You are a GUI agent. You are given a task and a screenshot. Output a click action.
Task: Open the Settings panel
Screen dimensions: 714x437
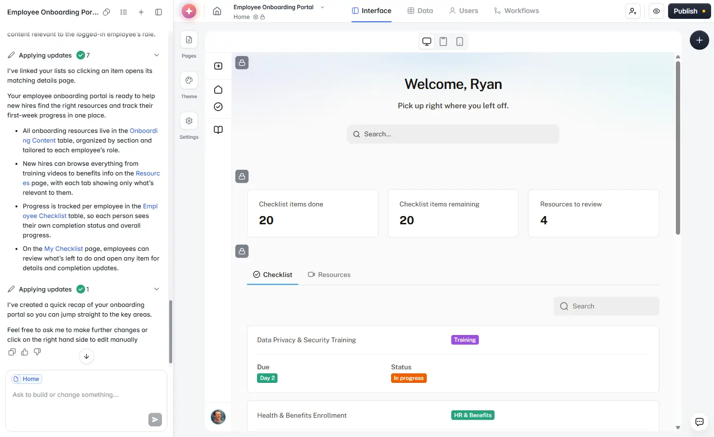coord(189,121)
